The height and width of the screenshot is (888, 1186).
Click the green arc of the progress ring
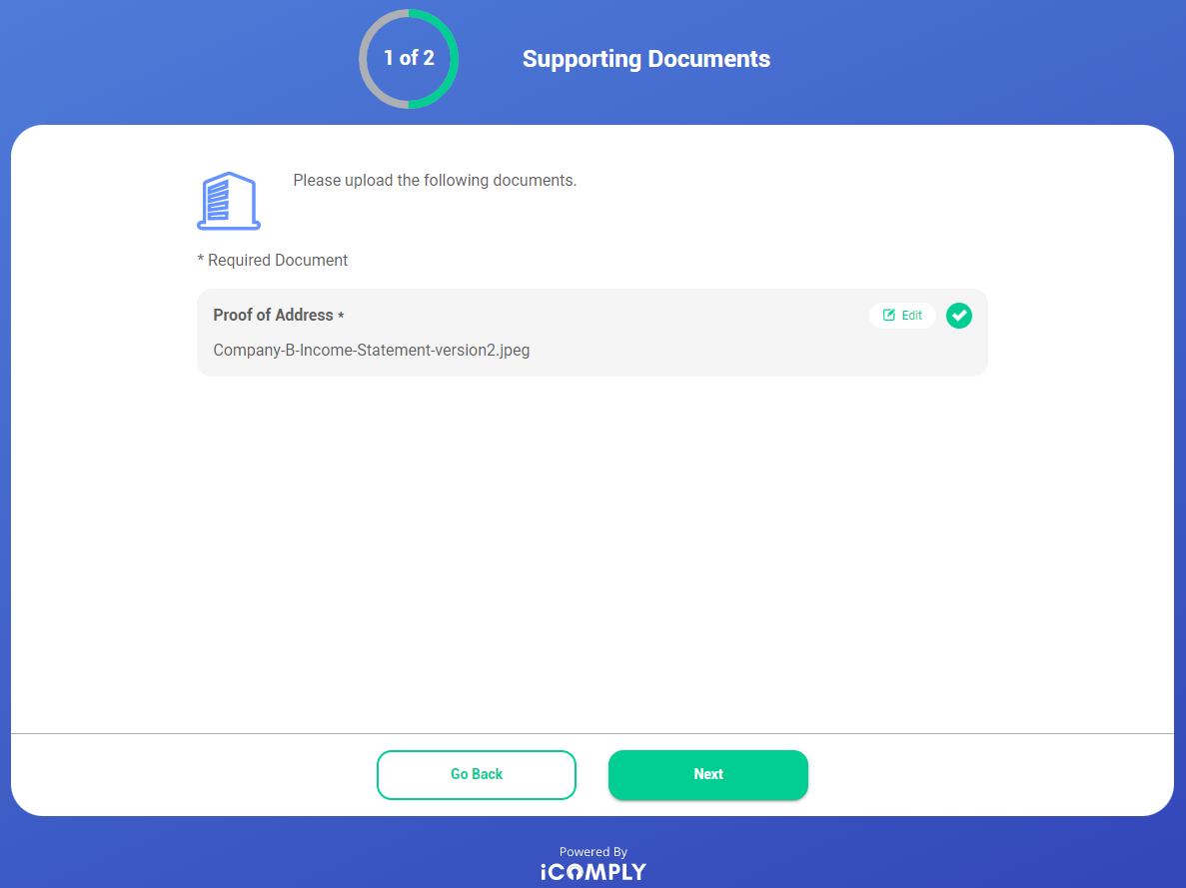(x=453, y=59)
